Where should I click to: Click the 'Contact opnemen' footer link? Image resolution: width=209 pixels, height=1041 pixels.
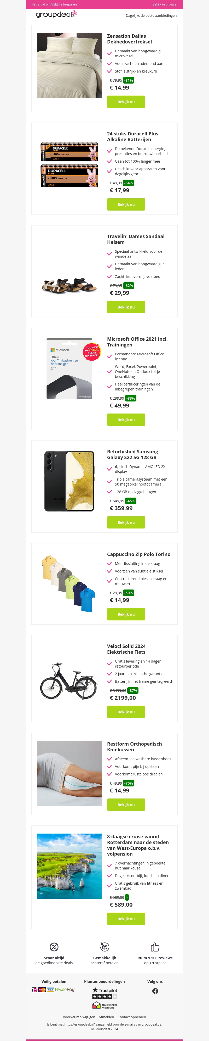pos(132,1017)
